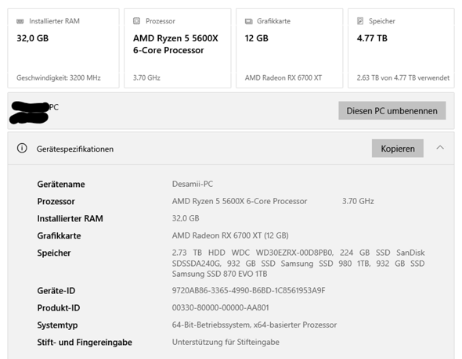462x359 pixels.
Task: Click the Systemtyp value text
Action: 254,325
